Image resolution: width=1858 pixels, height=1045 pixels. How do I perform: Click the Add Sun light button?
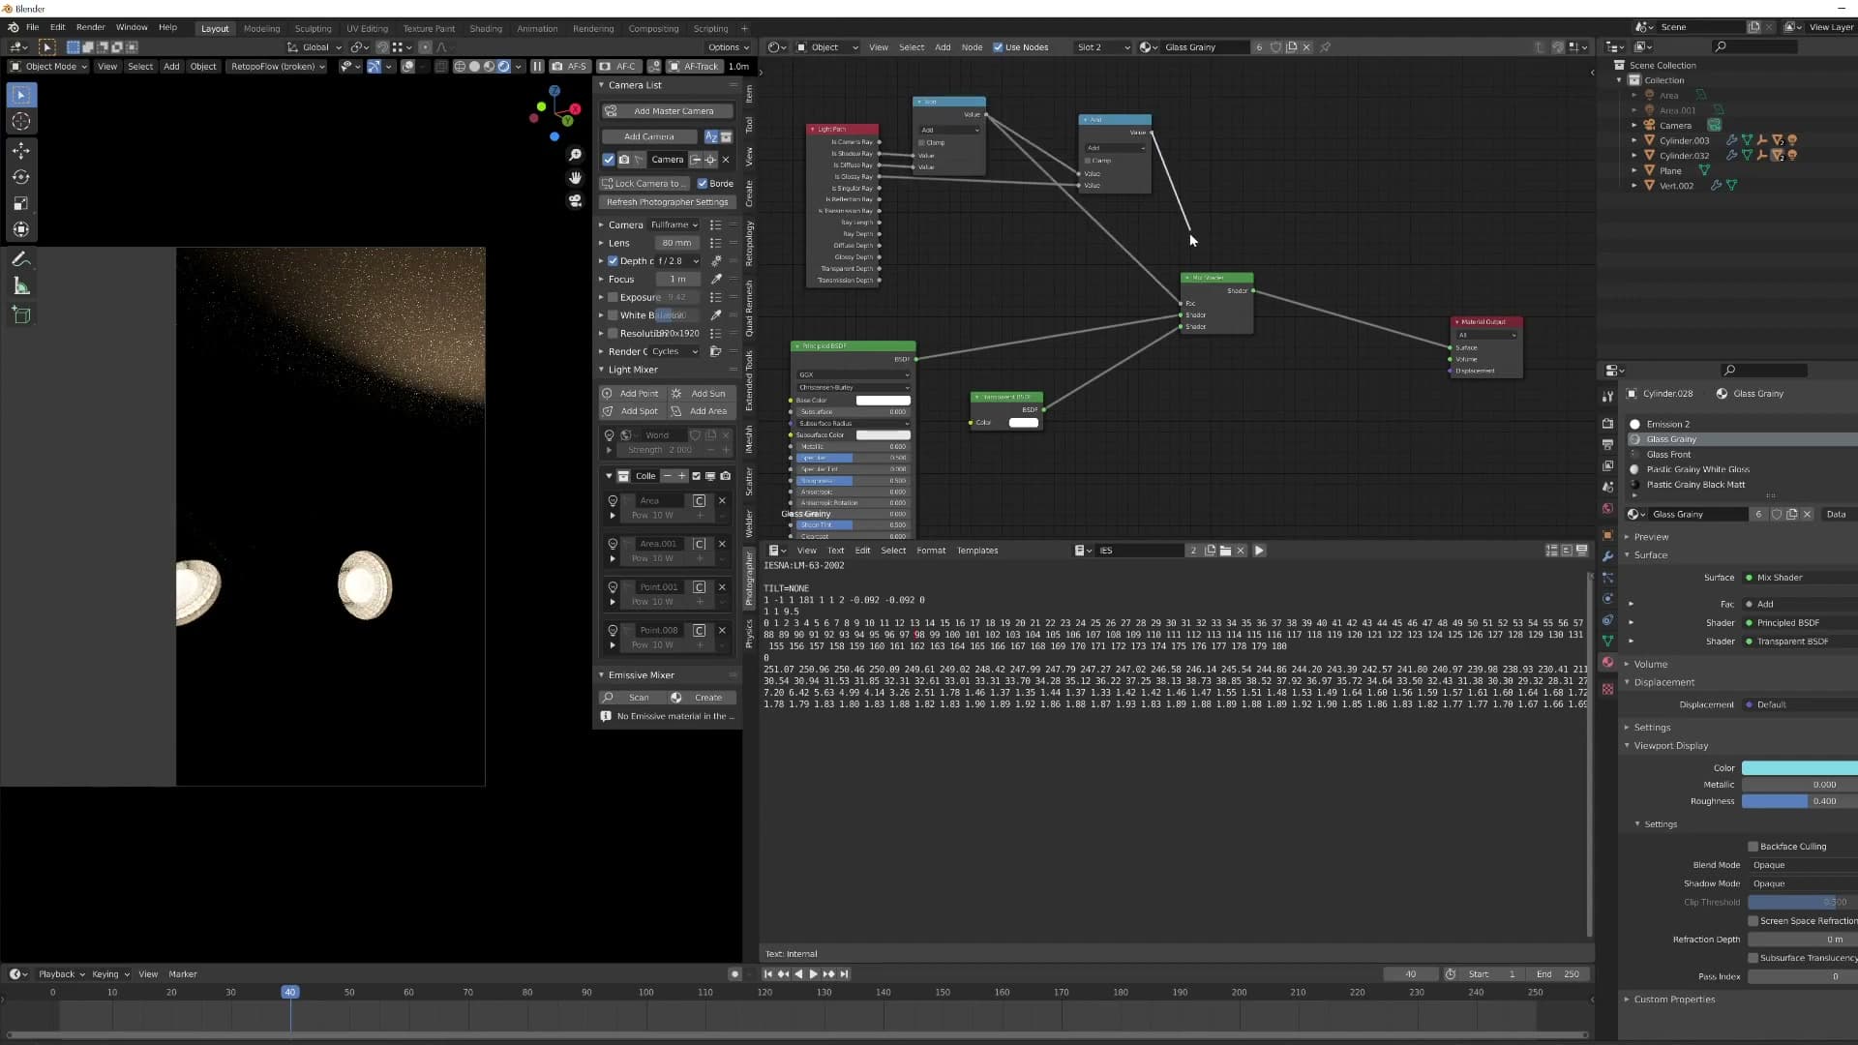click(x=702, y=394)
